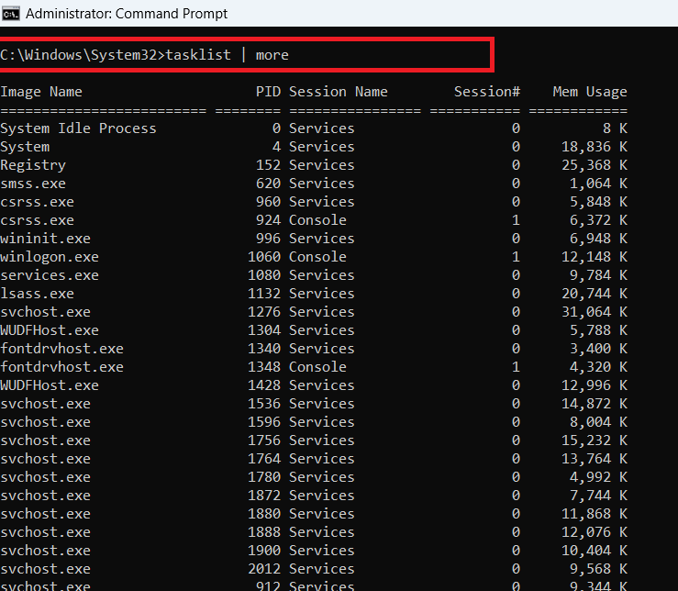Click the 'PID' column header

[268, 92]
